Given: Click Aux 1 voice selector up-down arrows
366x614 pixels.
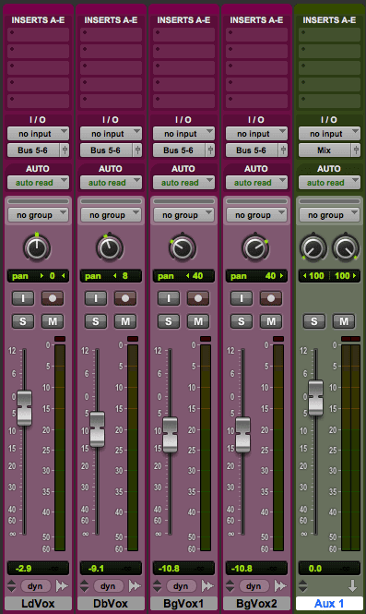Looking at the screenshot, I should [303, 585].
